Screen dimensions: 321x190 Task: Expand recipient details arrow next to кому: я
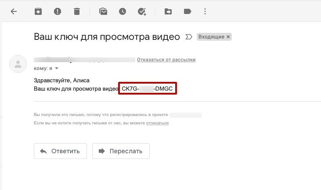click(x=56, y=68)
